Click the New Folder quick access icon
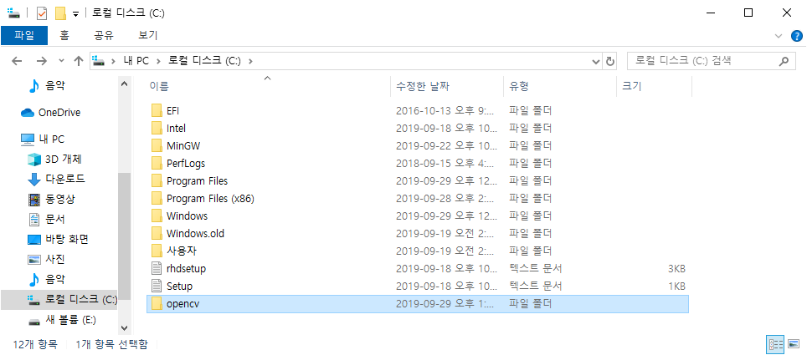This screenshot has width=807, height=355. pos(60,13)
